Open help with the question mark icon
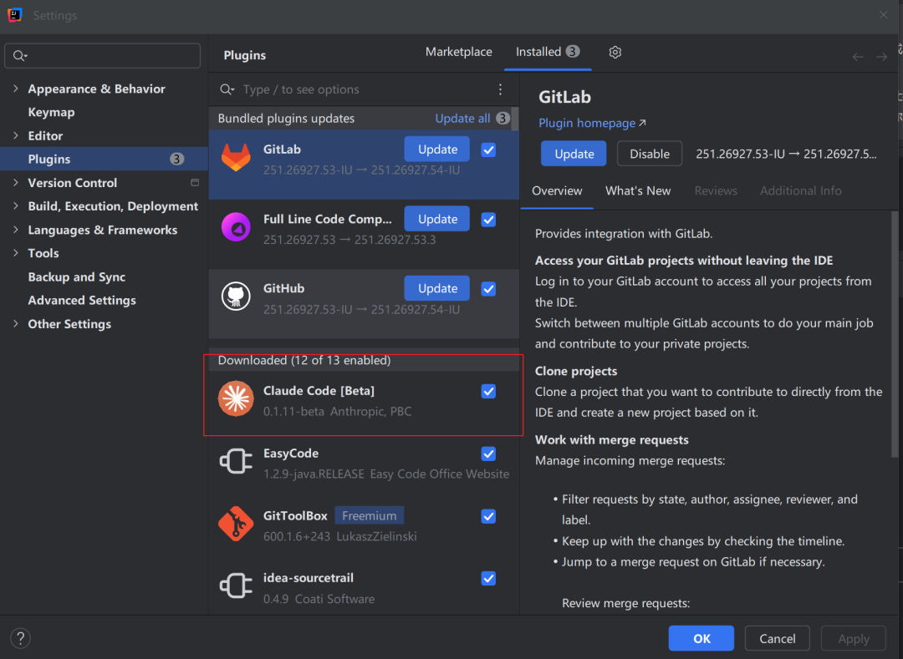The width and height of the screenshot is (903, 659). click(x=20, y=638)
